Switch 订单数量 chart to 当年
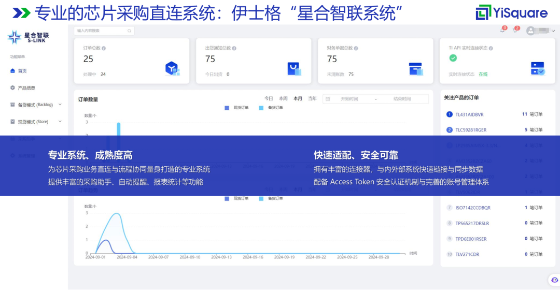The width and height of the screenshot is (560, 291). click(x=313, y=99)
